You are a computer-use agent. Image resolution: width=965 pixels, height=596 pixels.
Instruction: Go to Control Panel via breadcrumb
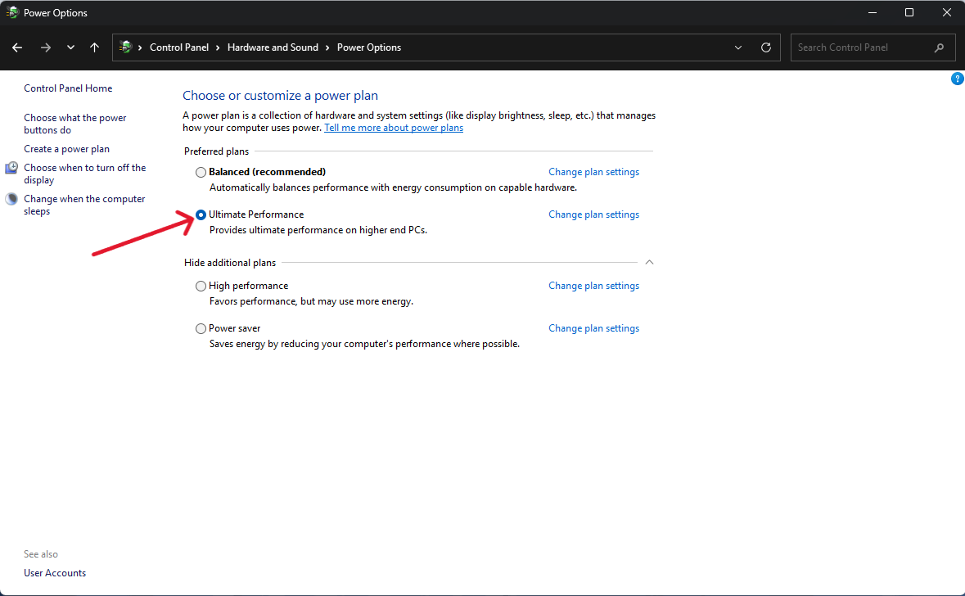pos(180,47)
